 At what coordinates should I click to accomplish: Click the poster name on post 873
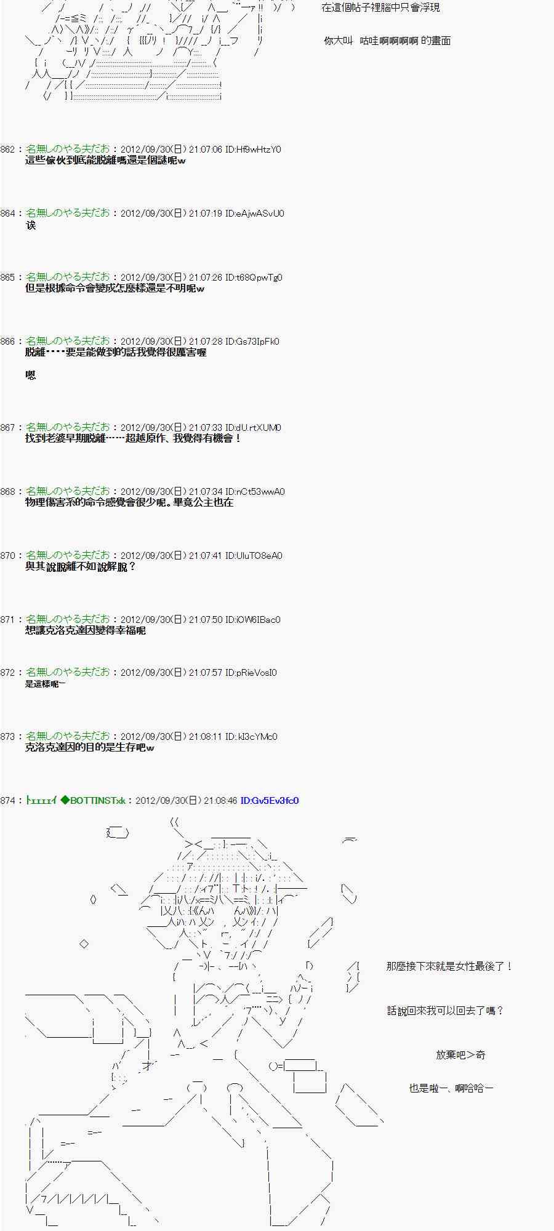point(68,737)
